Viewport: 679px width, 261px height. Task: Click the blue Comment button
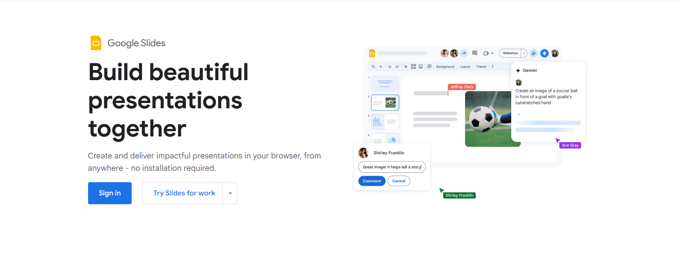tap(372, 181)
